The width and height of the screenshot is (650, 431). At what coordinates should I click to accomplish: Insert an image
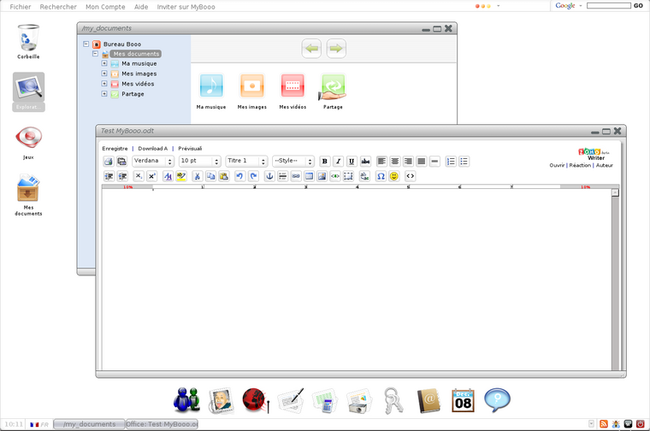pos(322,176)
